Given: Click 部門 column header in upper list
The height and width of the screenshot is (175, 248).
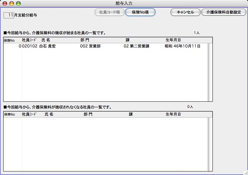Looking at the screenshot, I should point(85,40).
